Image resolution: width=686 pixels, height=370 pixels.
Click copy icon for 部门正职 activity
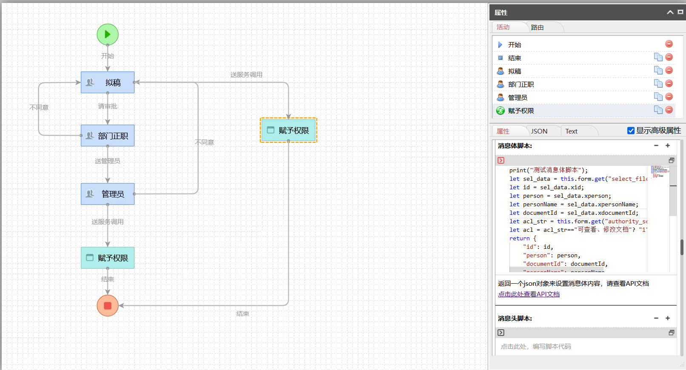coord(658,84)
